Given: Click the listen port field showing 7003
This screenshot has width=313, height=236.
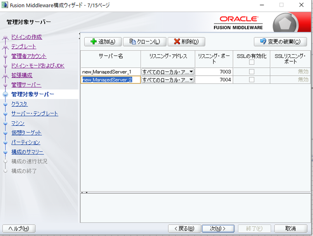Looking at the screenshot, I should (214, 72).
